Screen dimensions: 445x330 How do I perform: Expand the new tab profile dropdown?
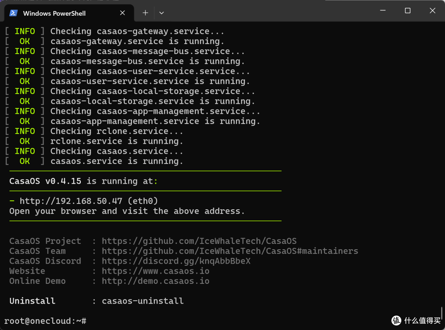click(x=162, y=13)
